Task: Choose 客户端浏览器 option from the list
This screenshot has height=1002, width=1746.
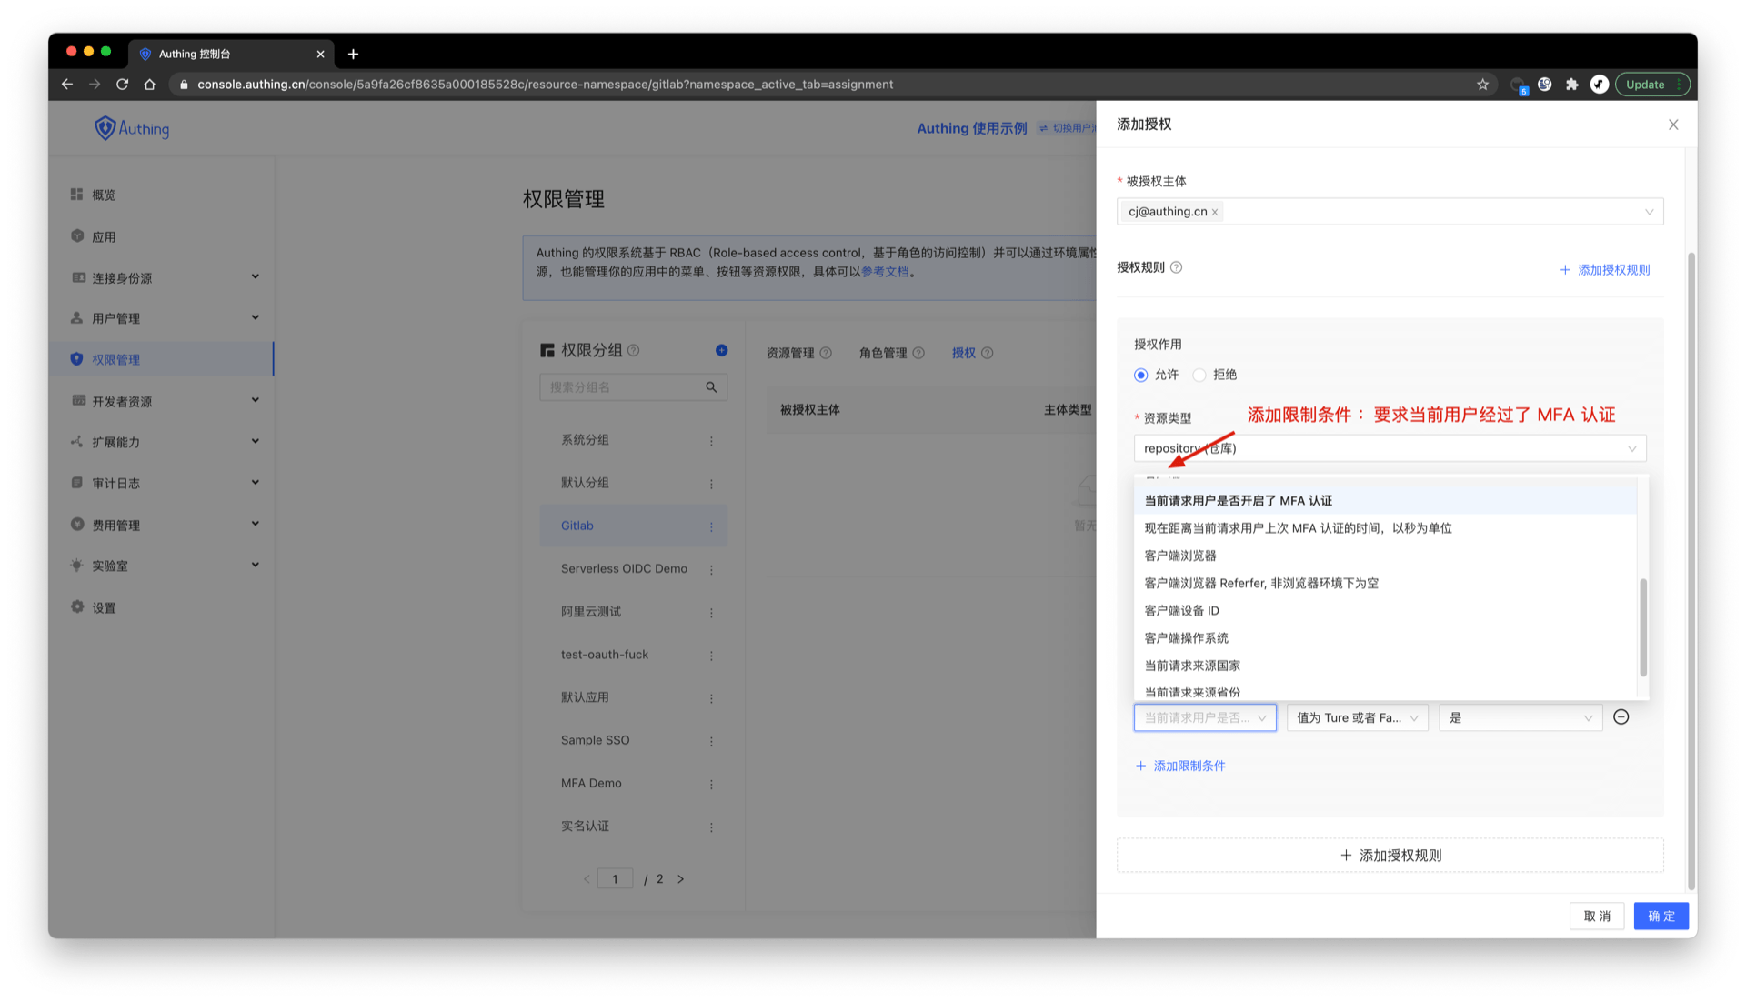Action: point(1180,556)
